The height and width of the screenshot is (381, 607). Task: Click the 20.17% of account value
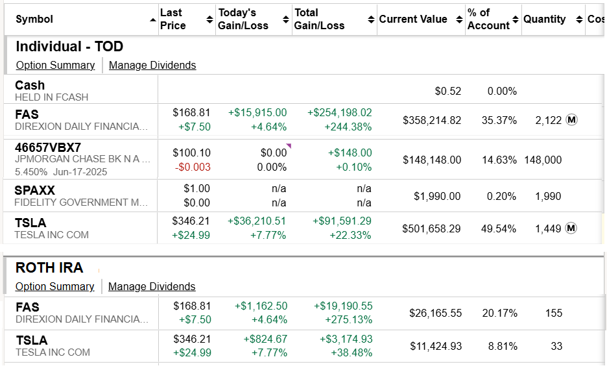tap(500, 313)
